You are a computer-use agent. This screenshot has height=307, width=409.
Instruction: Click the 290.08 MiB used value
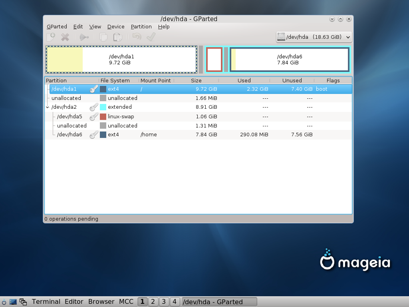click(254, 135)
